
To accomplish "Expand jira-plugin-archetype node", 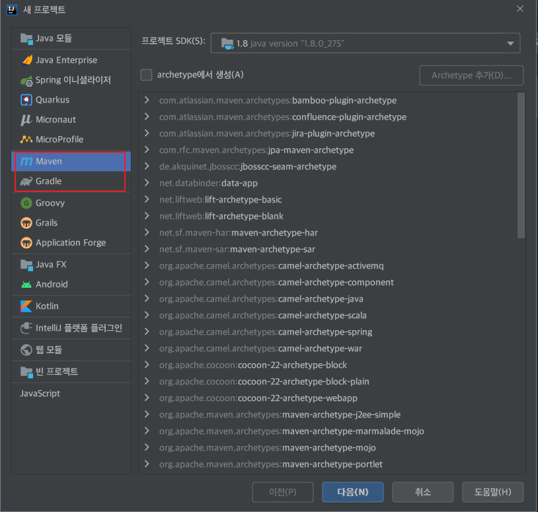I will [147, 133].
